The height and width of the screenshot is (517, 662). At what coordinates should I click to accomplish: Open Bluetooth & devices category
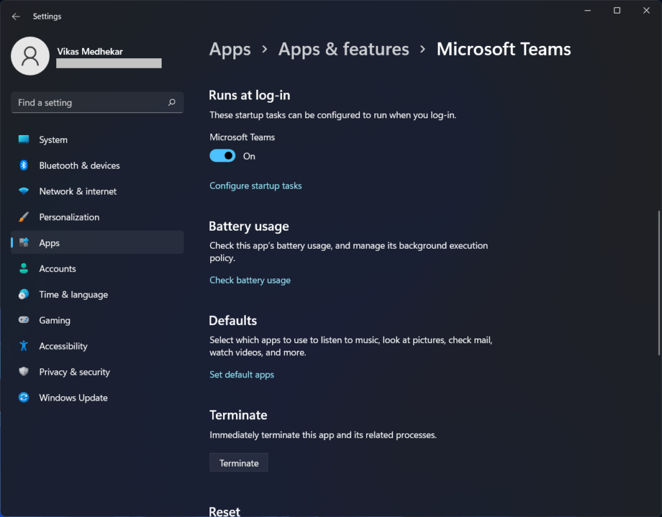(x=97, y=165)
